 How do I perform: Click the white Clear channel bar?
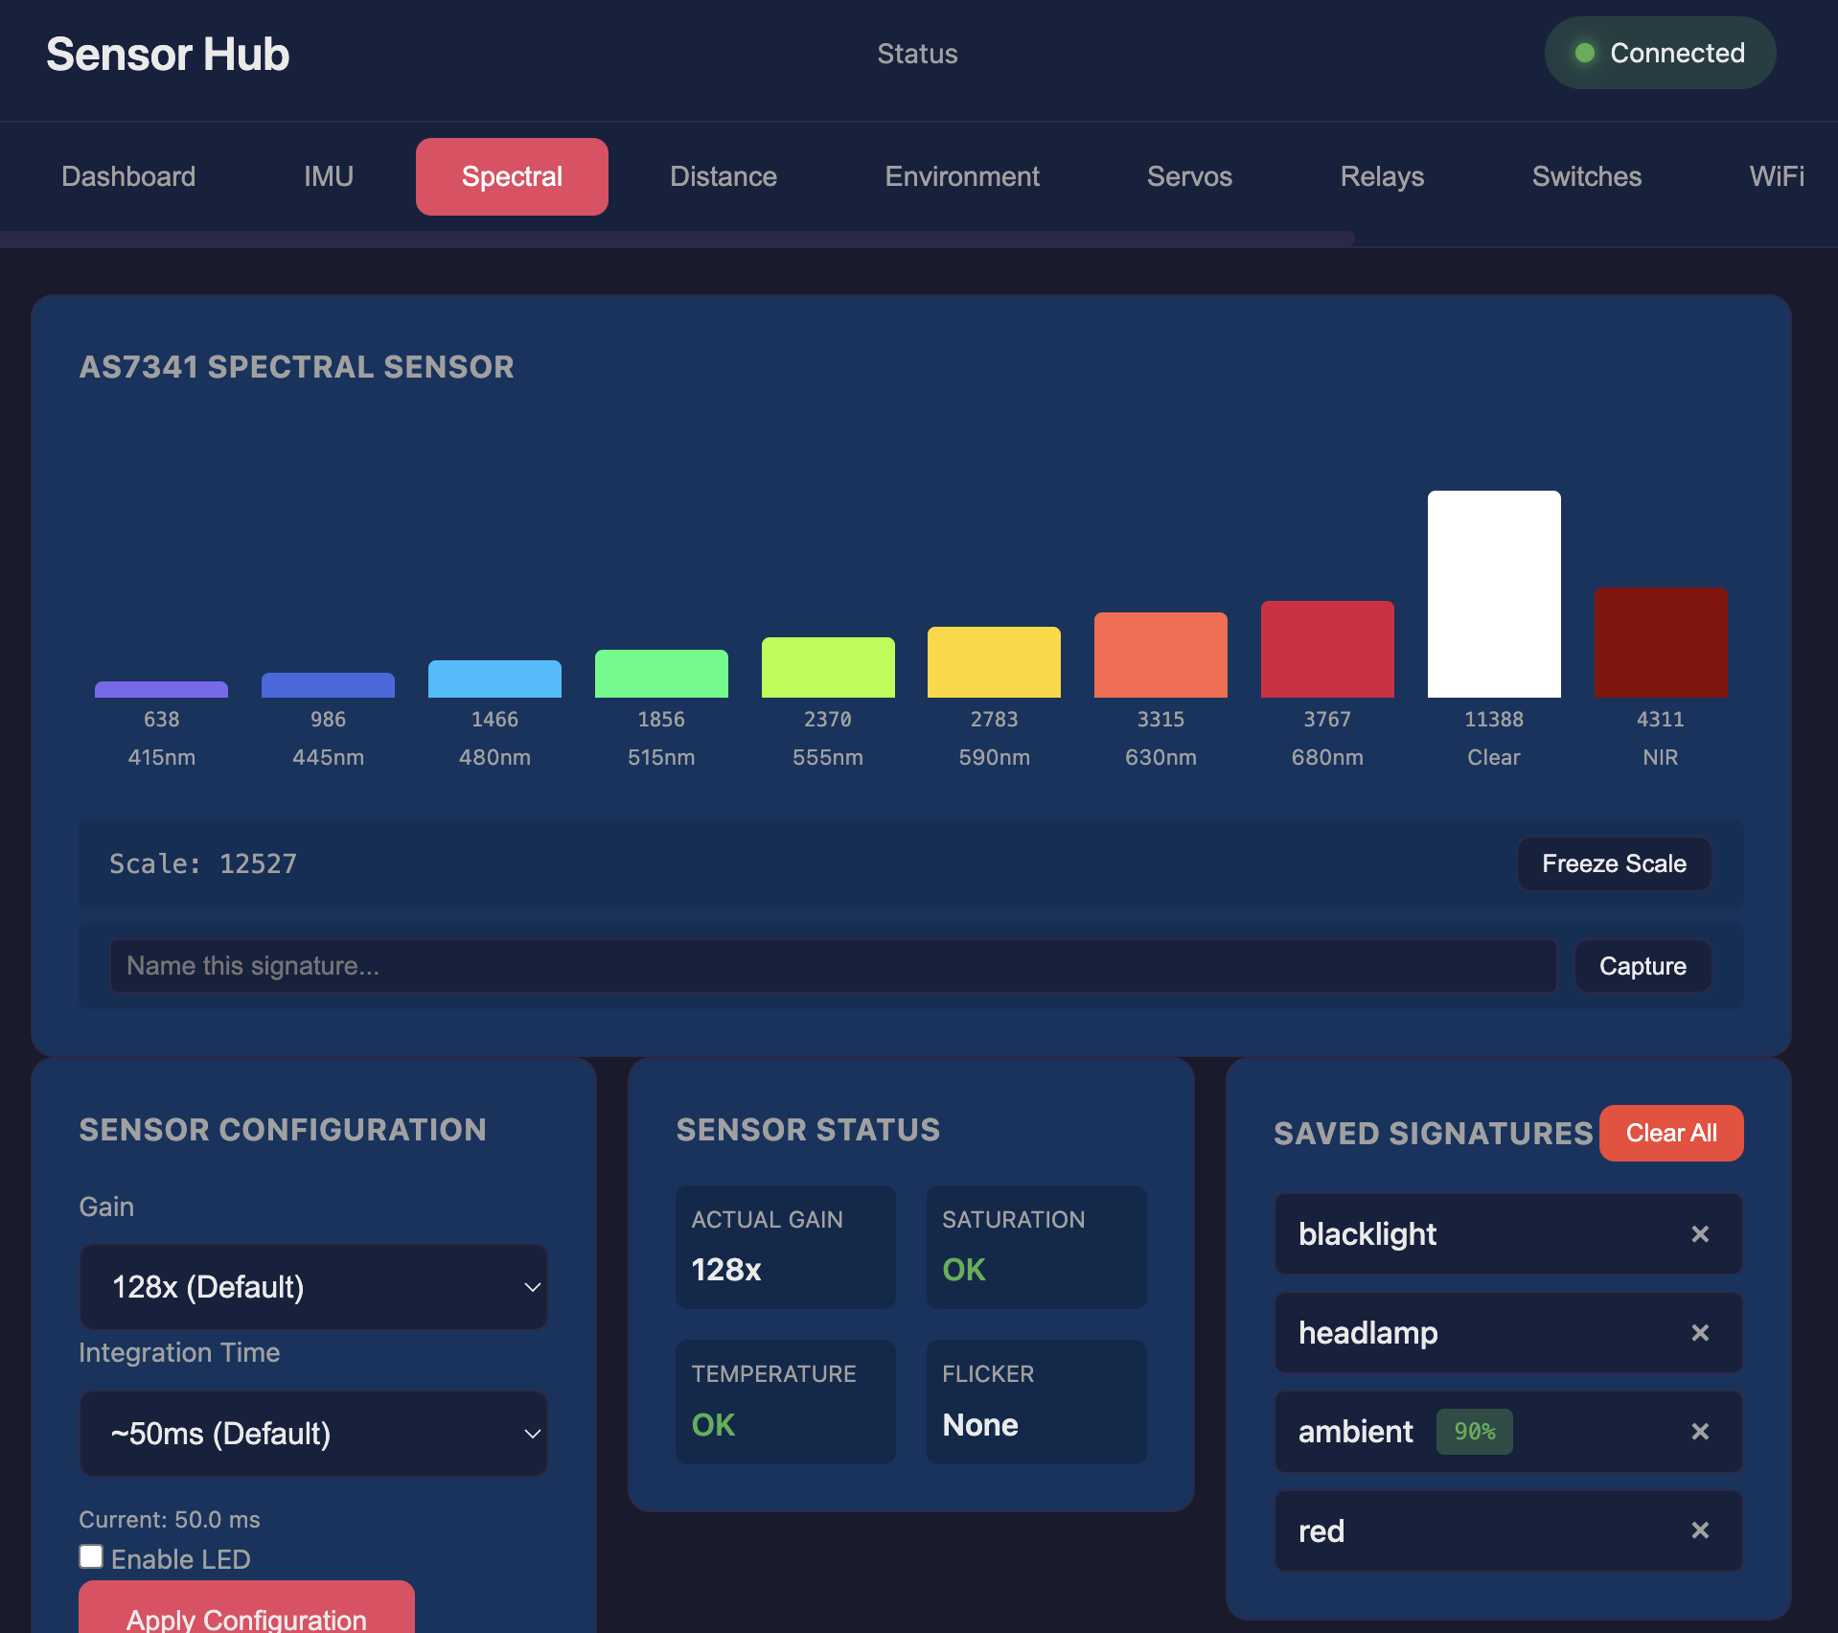1493,594
